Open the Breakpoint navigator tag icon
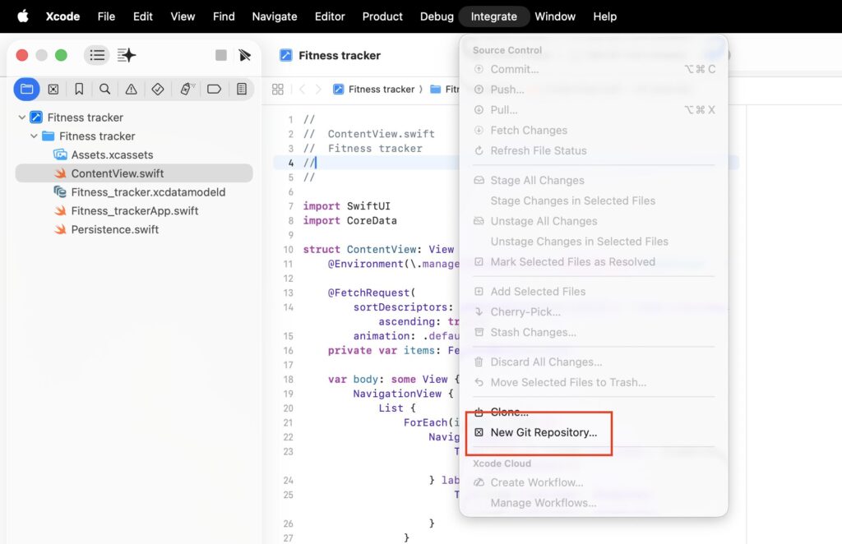This screenshot has width=842, height=544. pyautogui.click(x=213, y=89)
